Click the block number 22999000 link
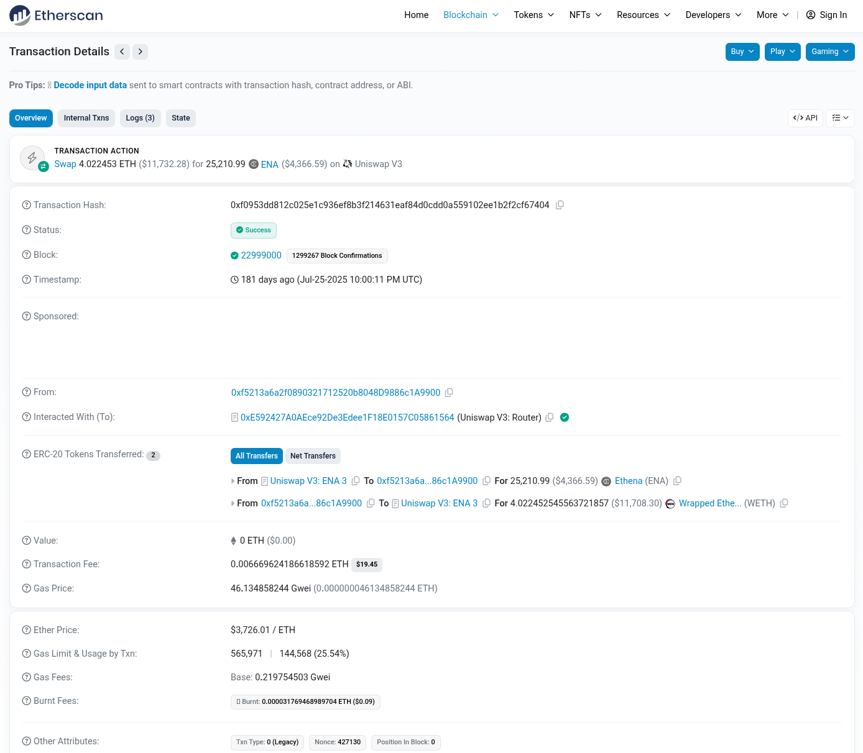Viewport: 863px width, 753px height. (x=261, y=255)
